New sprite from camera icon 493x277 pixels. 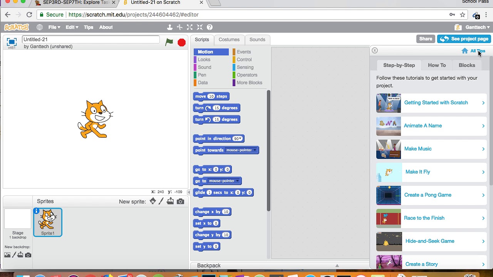[x=180, y=202]
